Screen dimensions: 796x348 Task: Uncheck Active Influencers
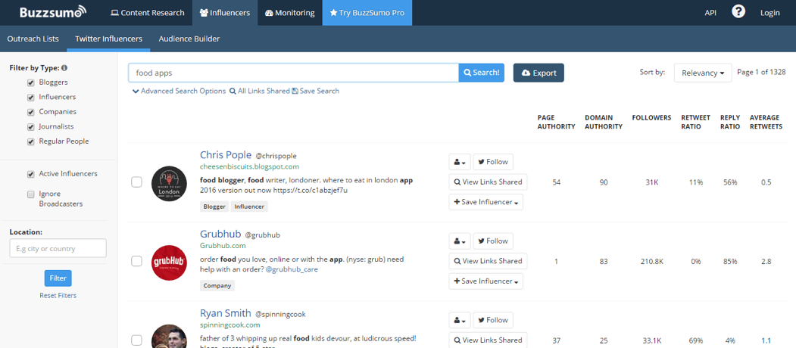click(31, 174)
